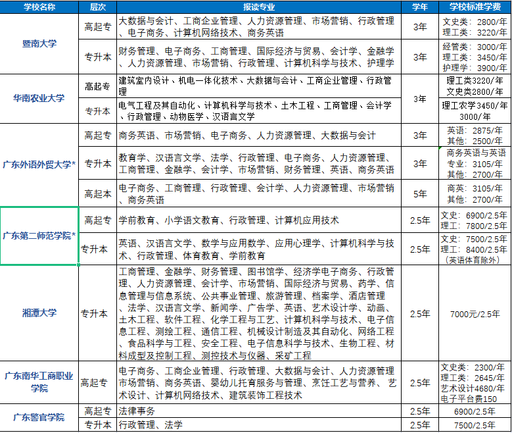Select the 广东警官学院 cell
Screen dimensions: 512x433
click(39, 418)
